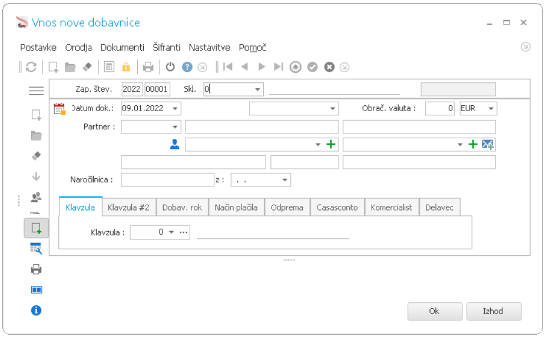
Task: Click the sidebar printer icon
Action: 36,269
